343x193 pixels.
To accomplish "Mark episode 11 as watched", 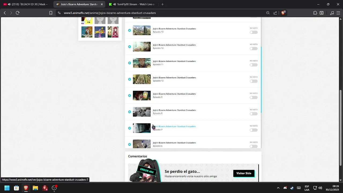I will coord(253,65).
